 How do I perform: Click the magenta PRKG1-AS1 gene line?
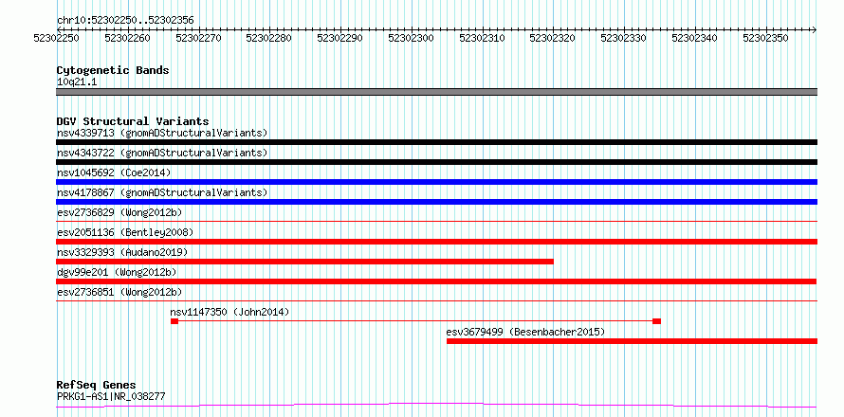pyautogui.click(x=436, y=405)
